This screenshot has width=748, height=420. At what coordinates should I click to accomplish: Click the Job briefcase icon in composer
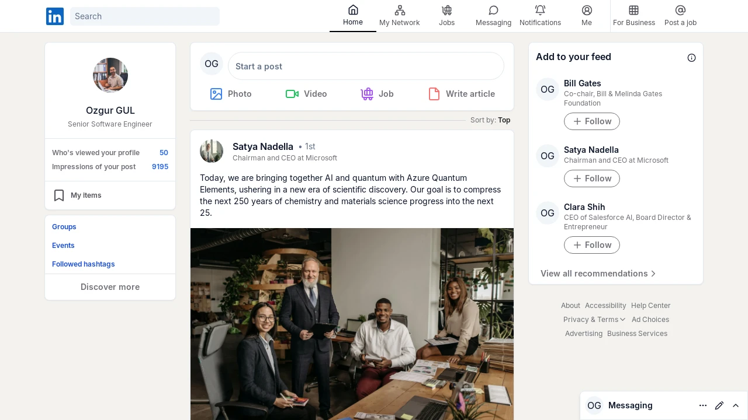coord(367,94)
